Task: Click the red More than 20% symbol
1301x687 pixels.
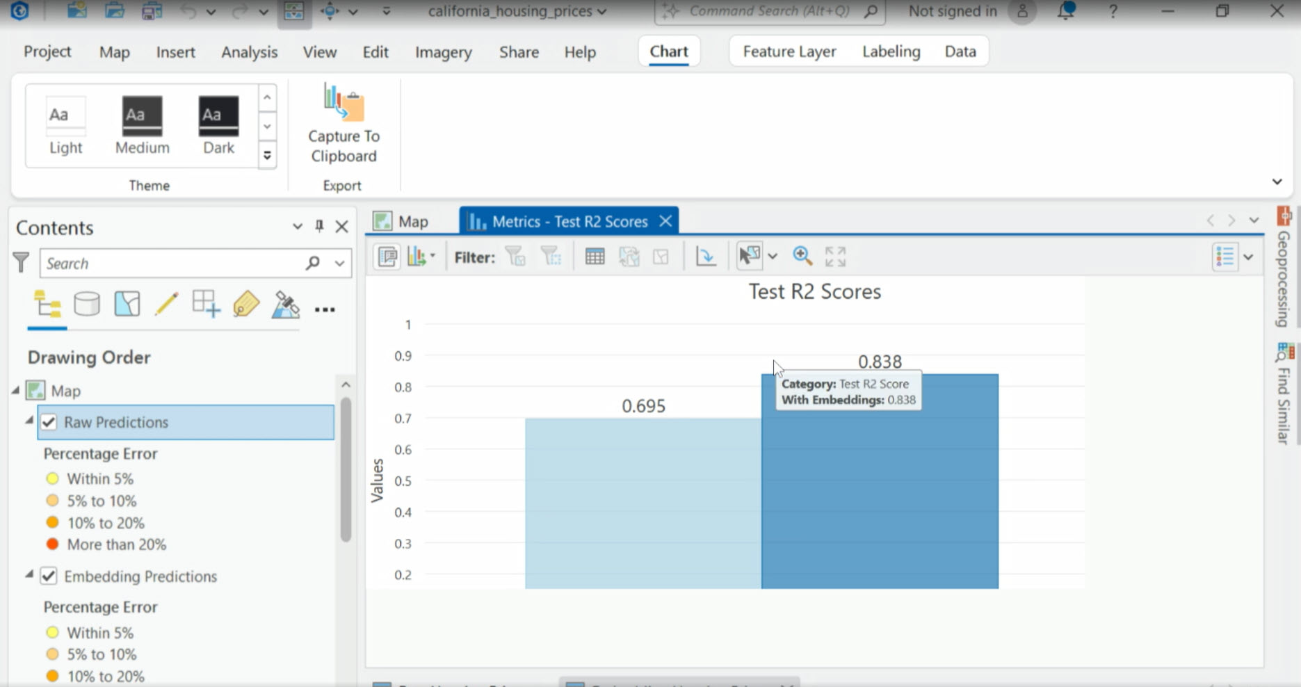Action: click(52, 544)
